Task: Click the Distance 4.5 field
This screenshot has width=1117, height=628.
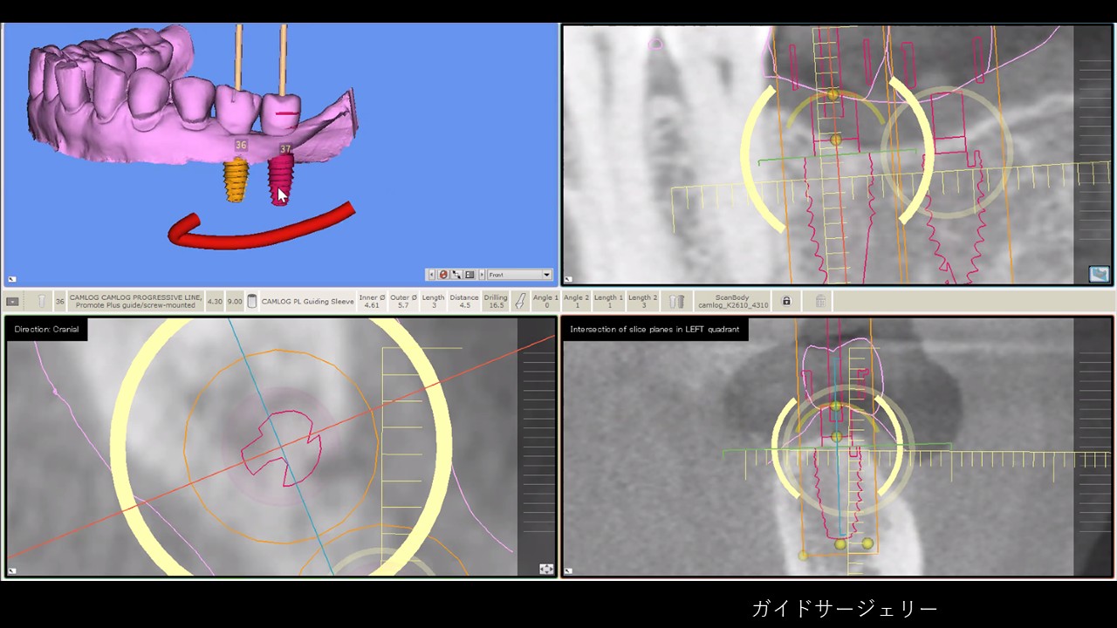Action: [x=464, y=302]
